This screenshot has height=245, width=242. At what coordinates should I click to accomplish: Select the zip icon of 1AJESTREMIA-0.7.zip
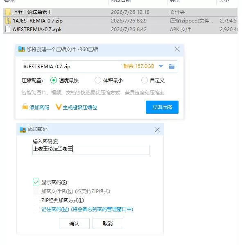click(x=8, y=20)
